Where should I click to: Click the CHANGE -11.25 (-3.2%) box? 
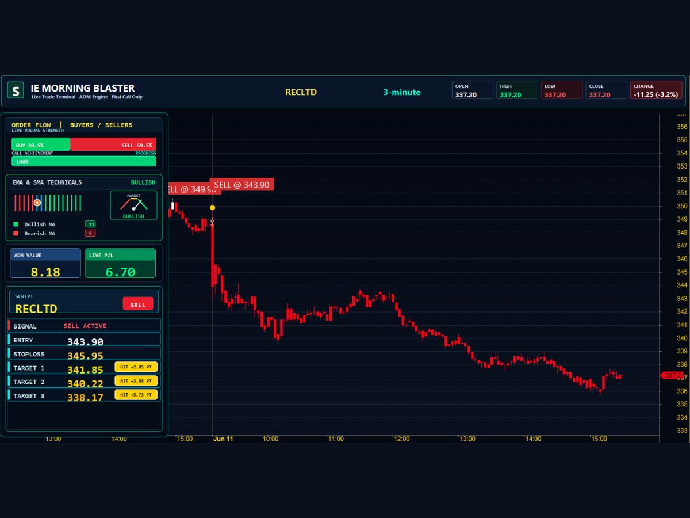(656, 90)
